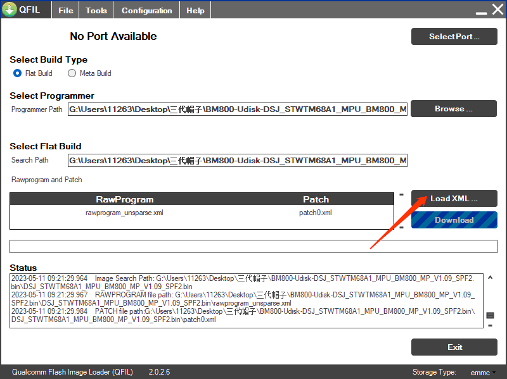Click the Search Path input field
Image resolution: width=507 pixels, height=379 pixels.
[x=238, y=161]
